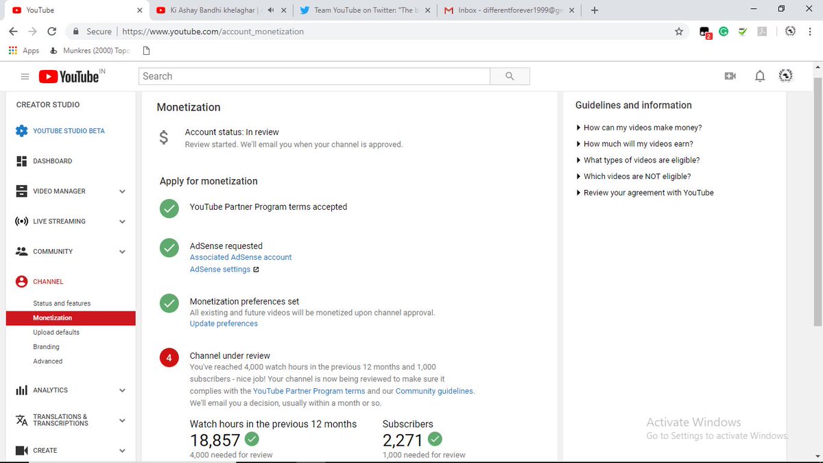The height and width of the screenshot is (463, 823).
Task: Go back with the browser back arrow
Action: point(13,32)
